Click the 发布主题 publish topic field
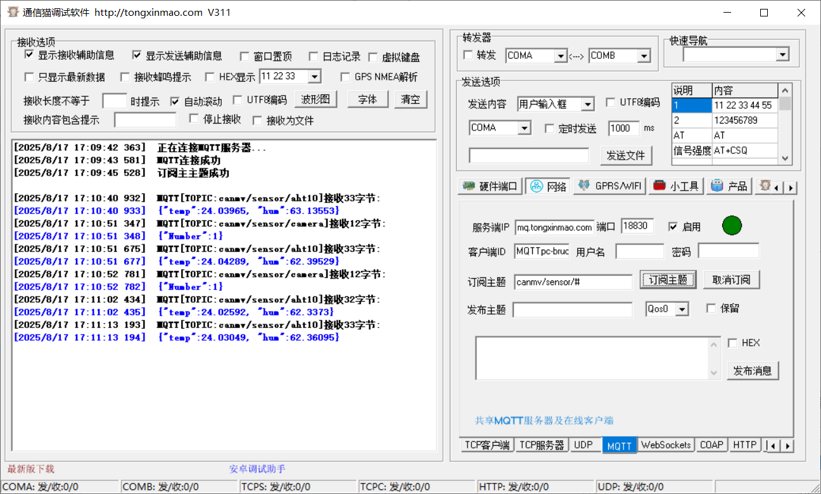The width and height of the screenshot is (821, 494). click(573, 310)
